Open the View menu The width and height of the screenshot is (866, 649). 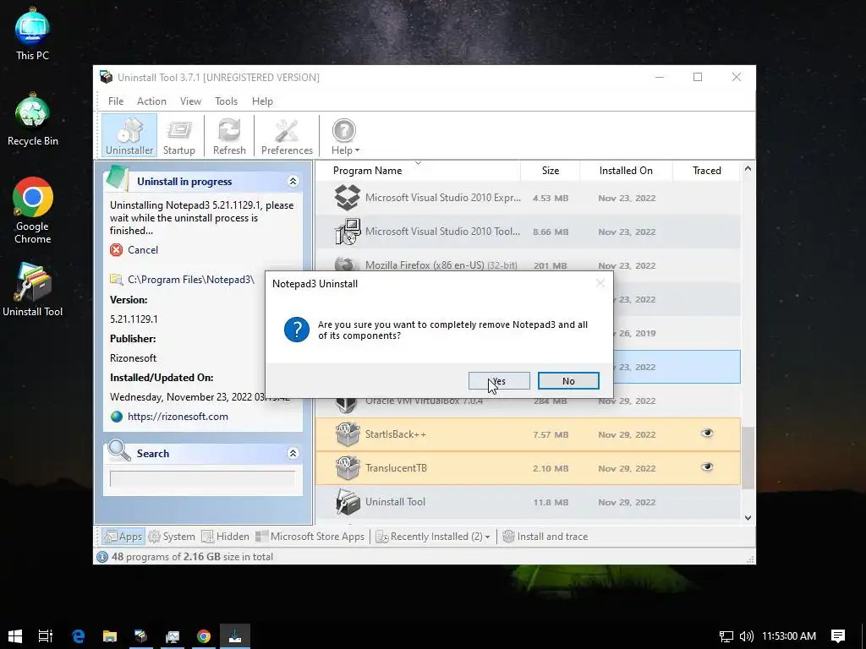coord(190,101)
